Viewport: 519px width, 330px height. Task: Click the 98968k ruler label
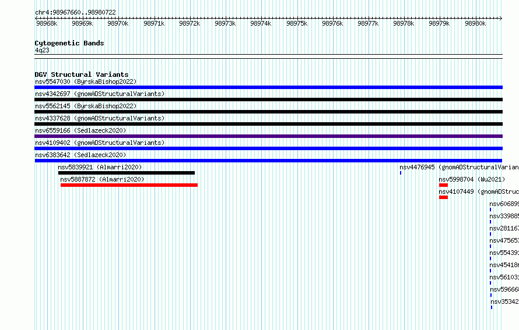point(47,23)
